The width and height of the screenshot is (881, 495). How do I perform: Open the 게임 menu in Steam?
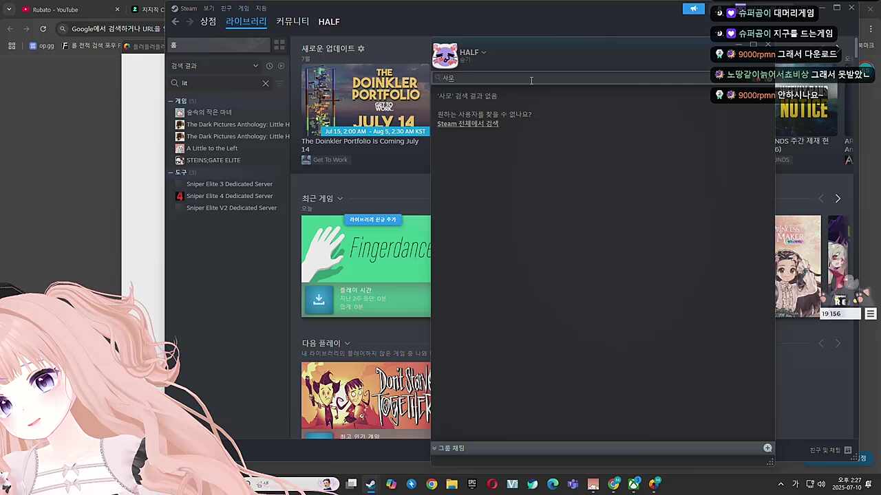point(244,8)
